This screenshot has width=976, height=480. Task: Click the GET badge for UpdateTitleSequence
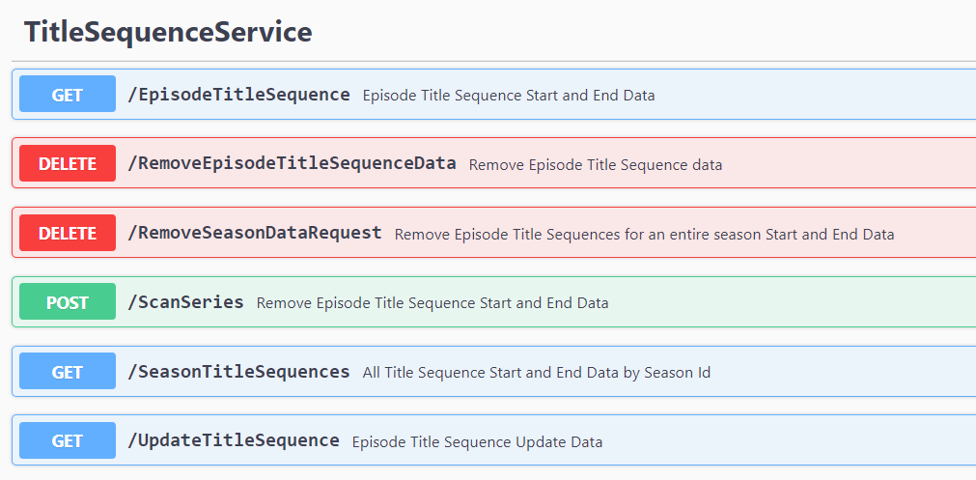(68, 441)
